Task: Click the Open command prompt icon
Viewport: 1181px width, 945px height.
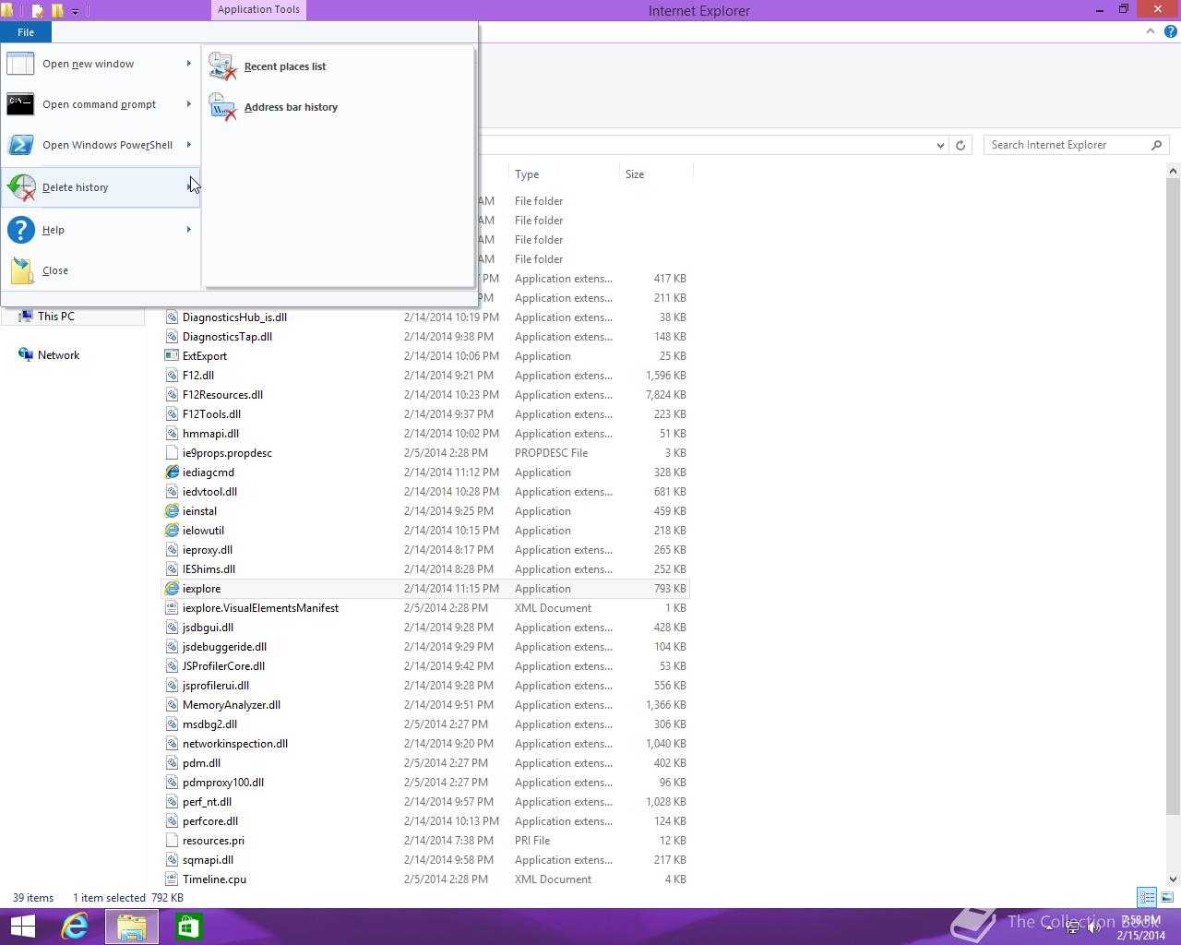Action: click(x=20, y=104)
